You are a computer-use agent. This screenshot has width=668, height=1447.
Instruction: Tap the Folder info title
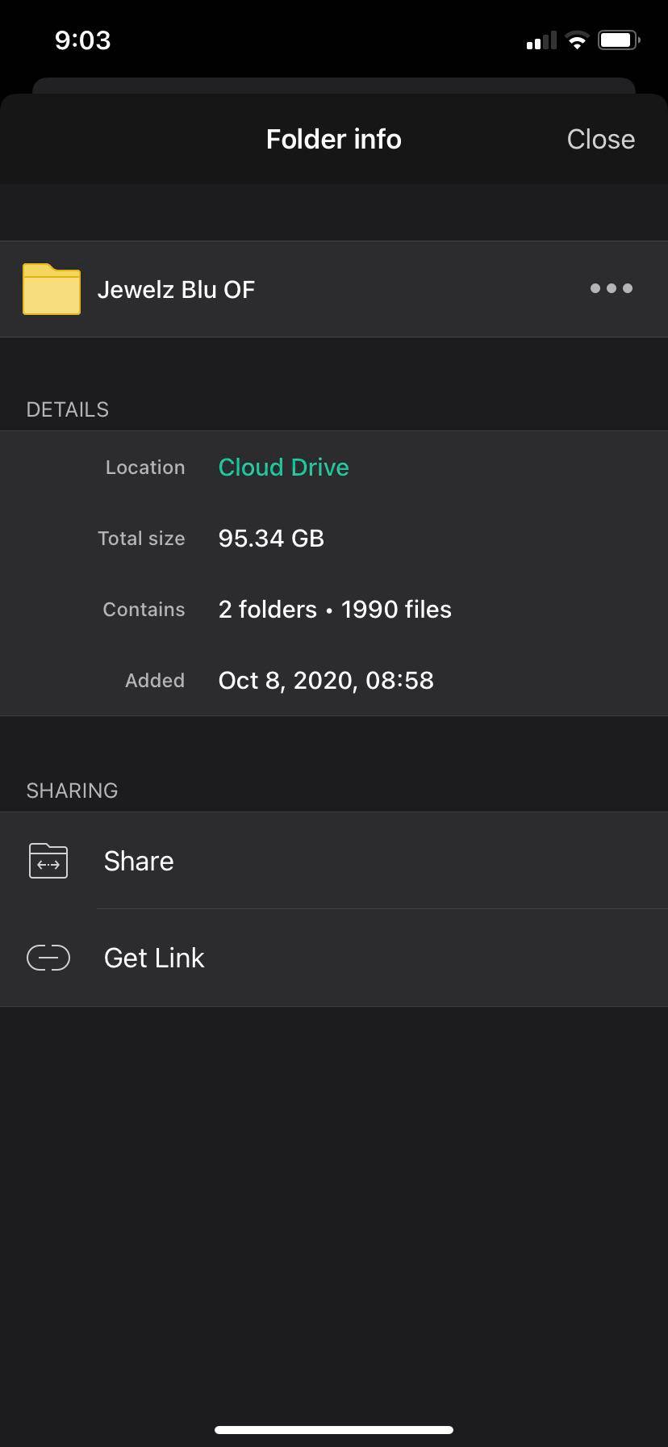click(x=333, y=139)
